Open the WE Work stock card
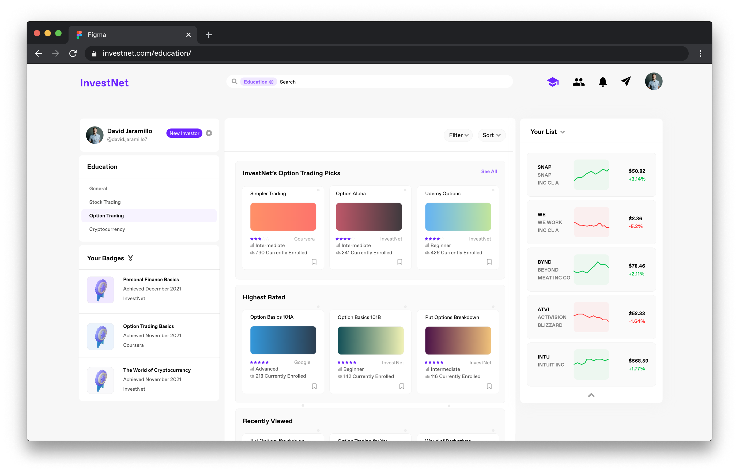Viewport: 739px width, 473px height. 591,222
